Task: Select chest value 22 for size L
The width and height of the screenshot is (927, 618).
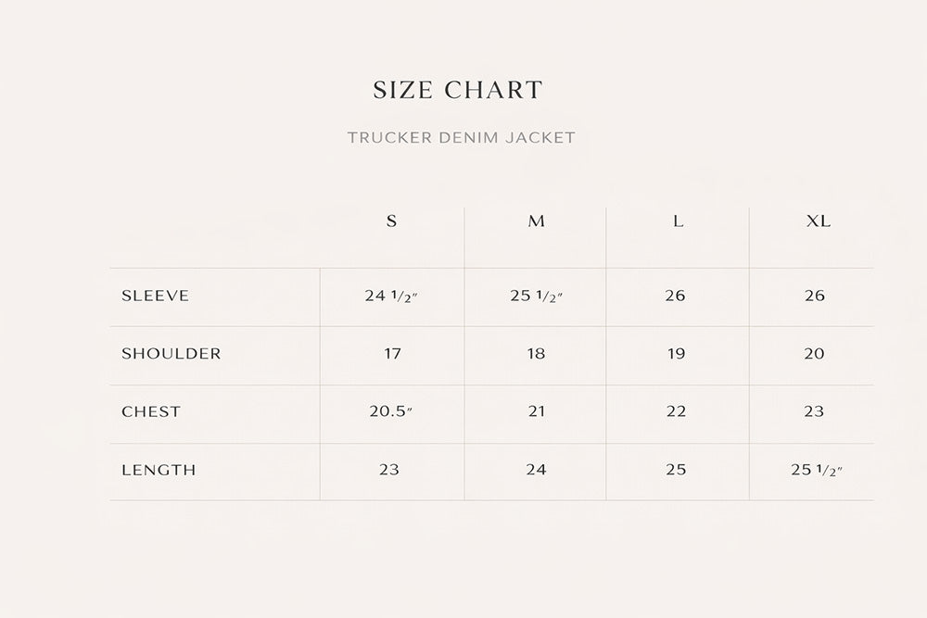Action: [x=677, y=411]
